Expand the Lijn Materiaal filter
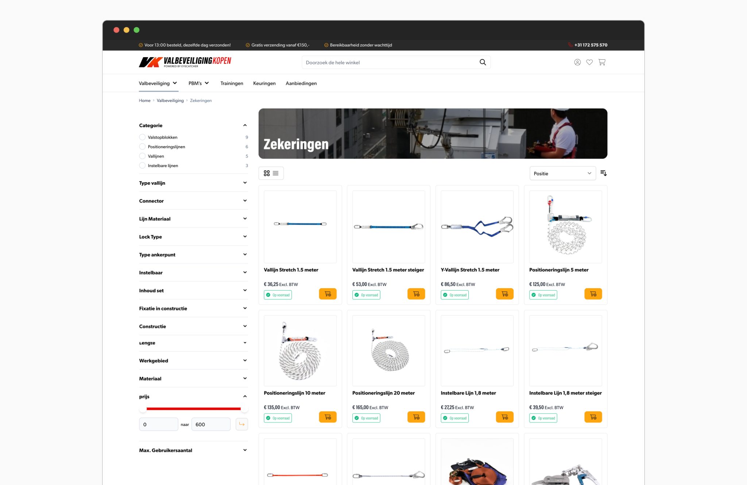The height and width of the screenshot is (485, 747). coord(193,219)
